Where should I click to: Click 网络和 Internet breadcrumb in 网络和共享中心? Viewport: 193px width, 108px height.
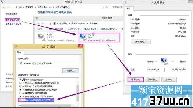44,7
